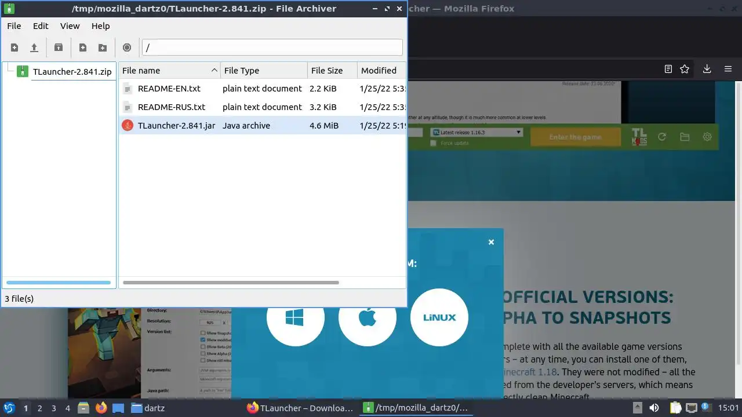The image size is (742, 417).
Task: Click the tree pane horizontal scrollbar
Action: pos(58,283)
